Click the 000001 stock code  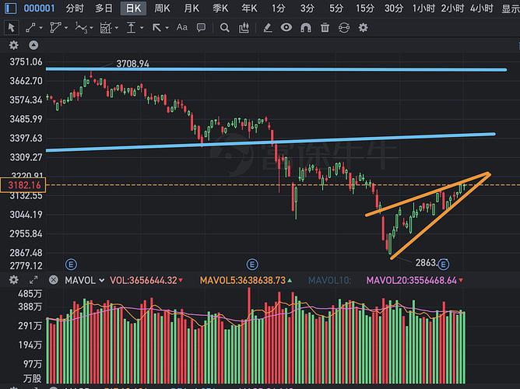39,9
